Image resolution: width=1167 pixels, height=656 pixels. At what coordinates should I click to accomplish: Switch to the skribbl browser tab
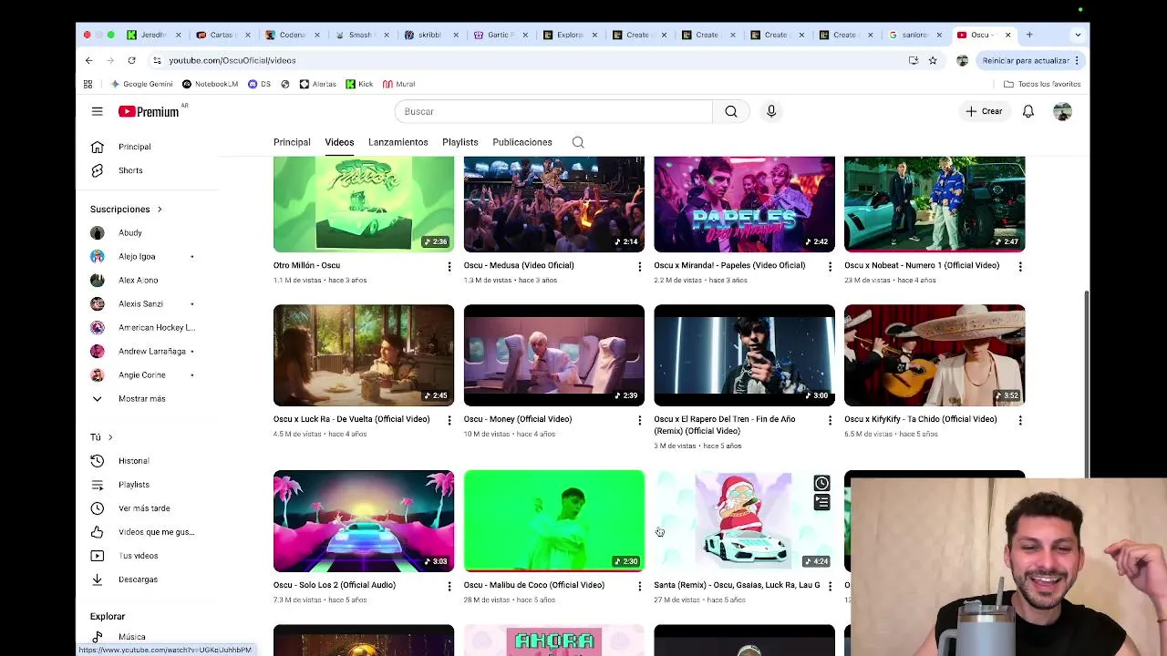tap(429, 35)
